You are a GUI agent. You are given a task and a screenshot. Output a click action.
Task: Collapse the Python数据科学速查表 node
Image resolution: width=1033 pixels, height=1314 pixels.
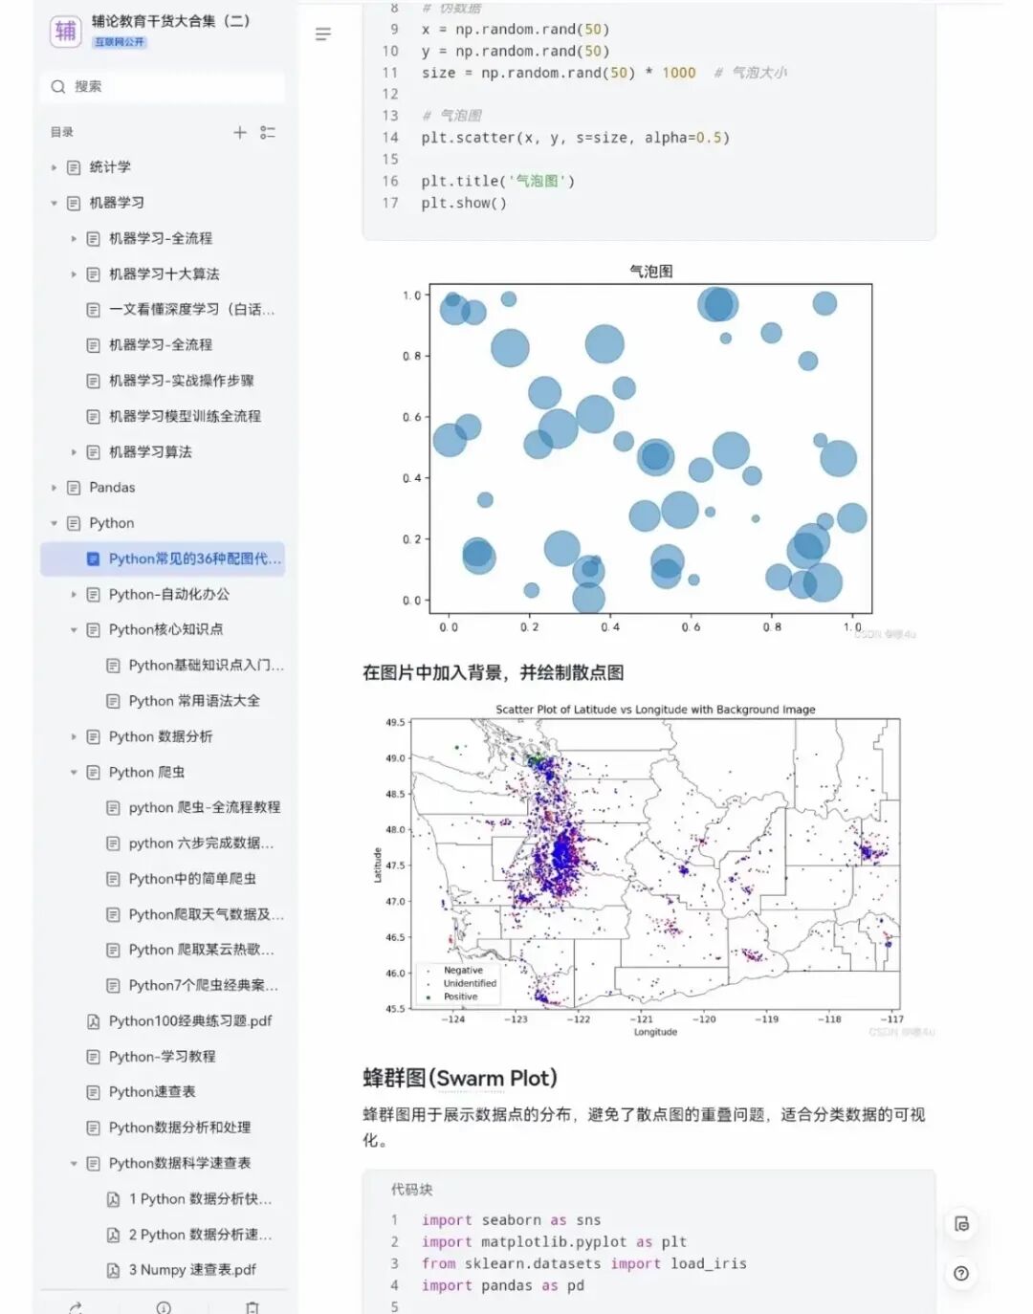74,1164
